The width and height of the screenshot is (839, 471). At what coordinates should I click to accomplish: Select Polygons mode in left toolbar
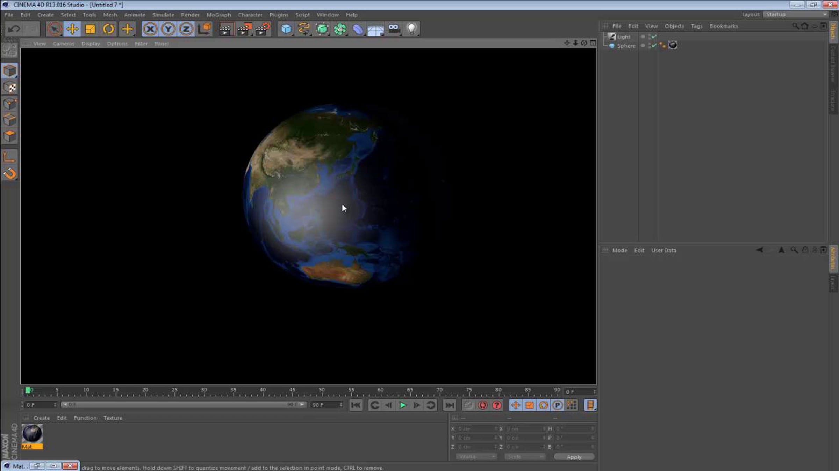click(x=9, y=136)
